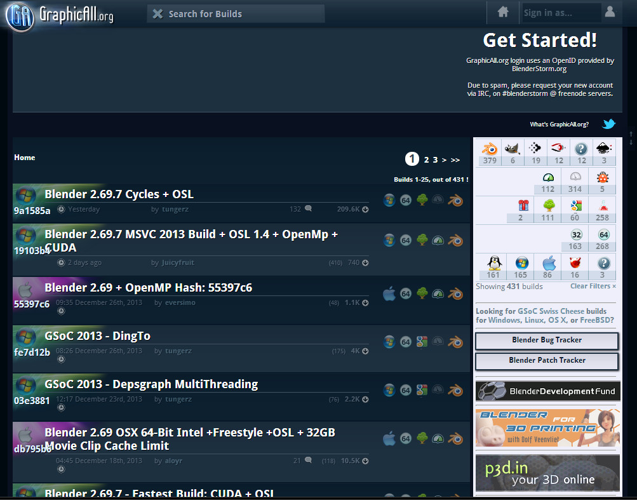Click Windows icon on Depsgraph MultiThreading row
Image resolution: width=637 pixels, height=500 pixels.
(389, 390)
